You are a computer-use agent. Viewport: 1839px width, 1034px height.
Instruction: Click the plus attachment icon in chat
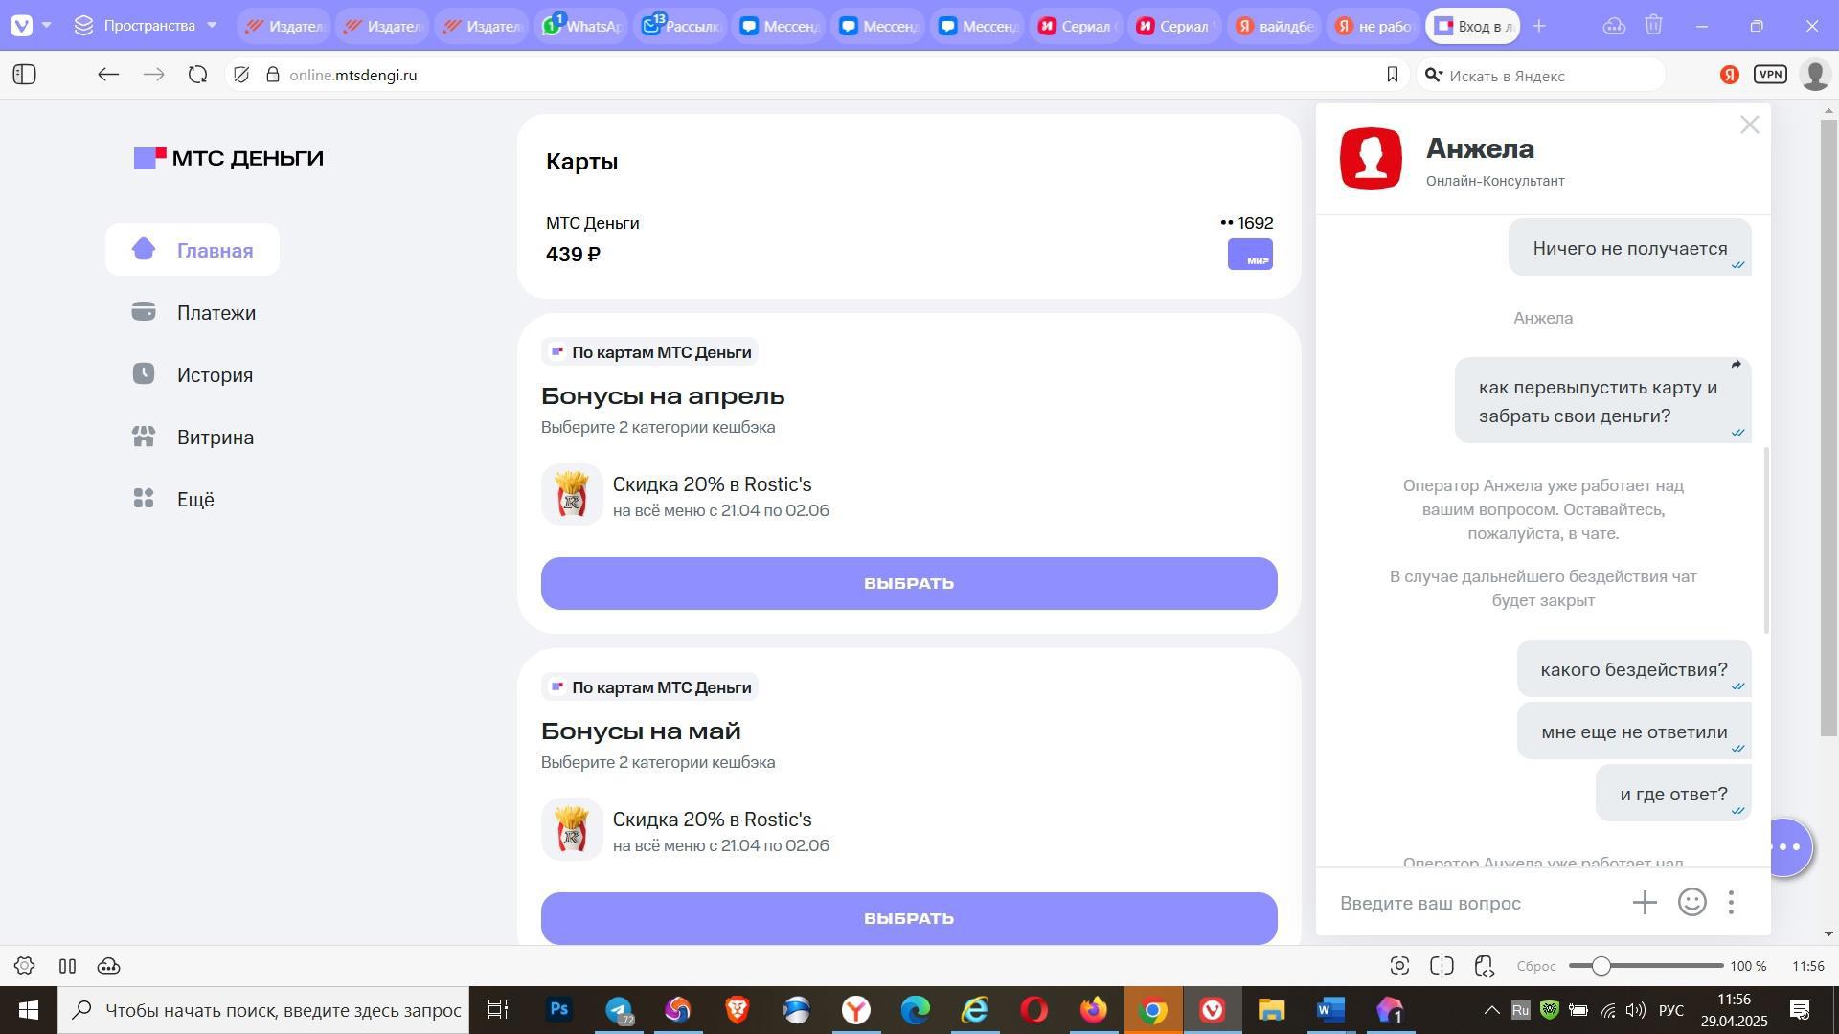pos(1645,903)
